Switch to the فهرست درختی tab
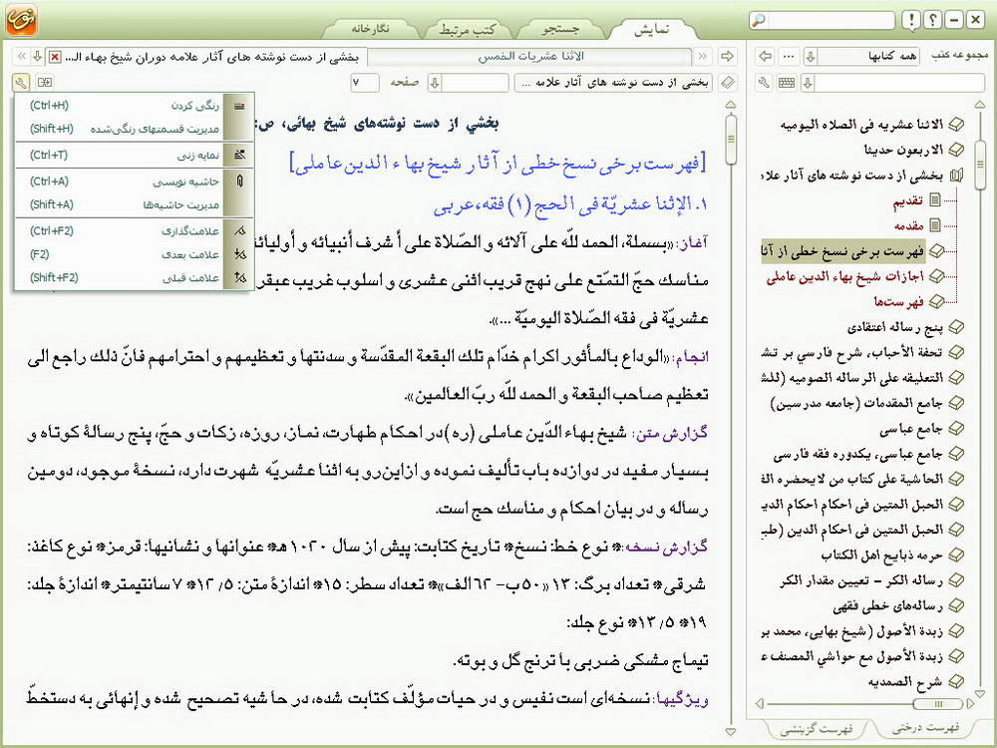 (x=925, y=728)
